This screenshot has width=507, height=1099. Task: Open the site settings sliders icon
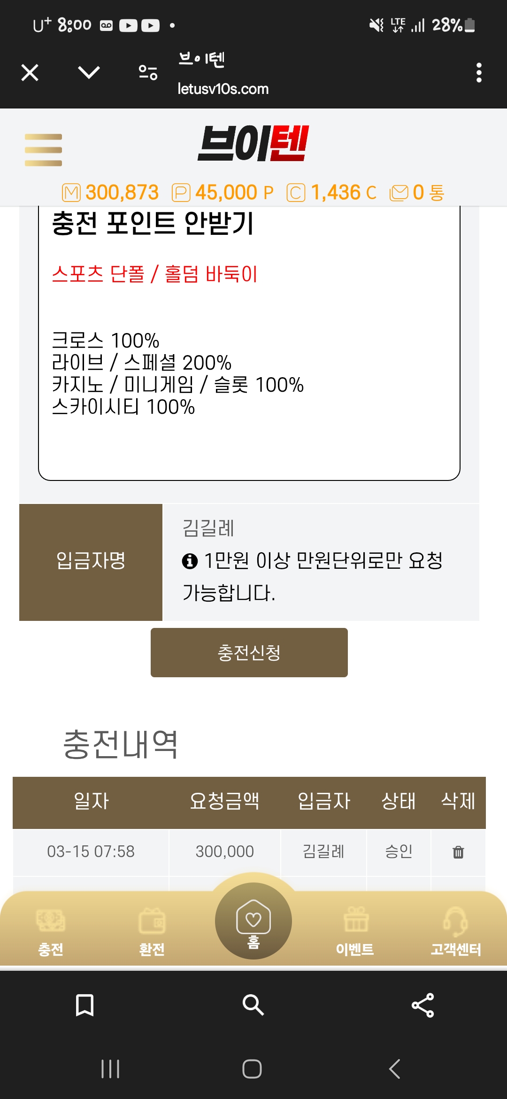point(148,73)
